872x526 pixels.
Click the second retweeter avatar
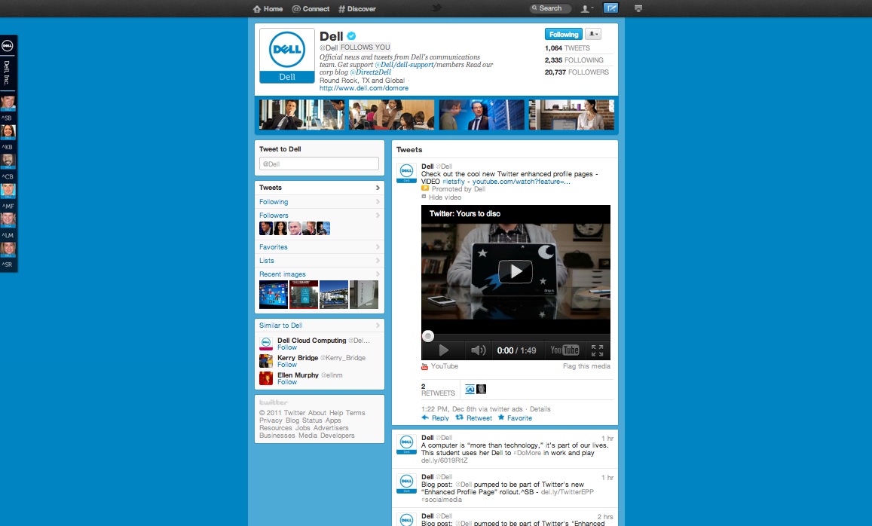(x=481, y=389)
